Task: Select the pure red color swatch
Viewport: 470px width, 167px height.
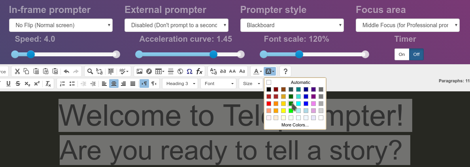Action: tap(269, 104)
